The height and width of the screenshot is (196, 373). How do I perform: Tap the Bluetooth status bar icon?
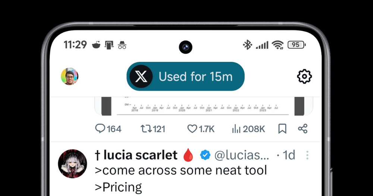tap(247, 45)
